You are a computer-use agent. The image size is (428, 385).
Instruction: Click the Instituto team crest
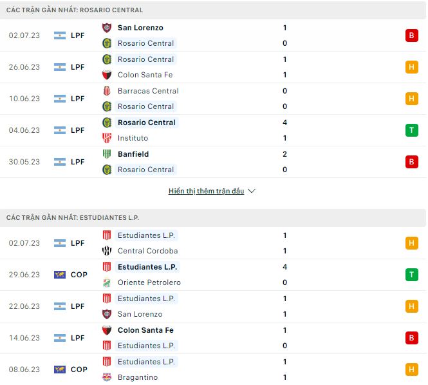[x=107, y=138]
